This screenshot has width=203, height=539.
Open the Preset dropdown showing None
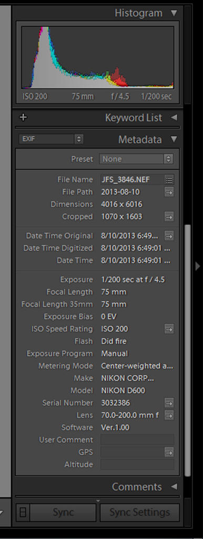pyautogui.click(x=136, y=159)
